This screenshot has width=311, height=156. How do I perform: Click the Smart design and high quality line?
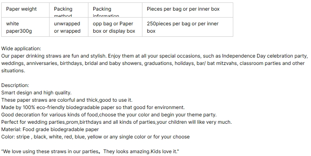[36, 93]
